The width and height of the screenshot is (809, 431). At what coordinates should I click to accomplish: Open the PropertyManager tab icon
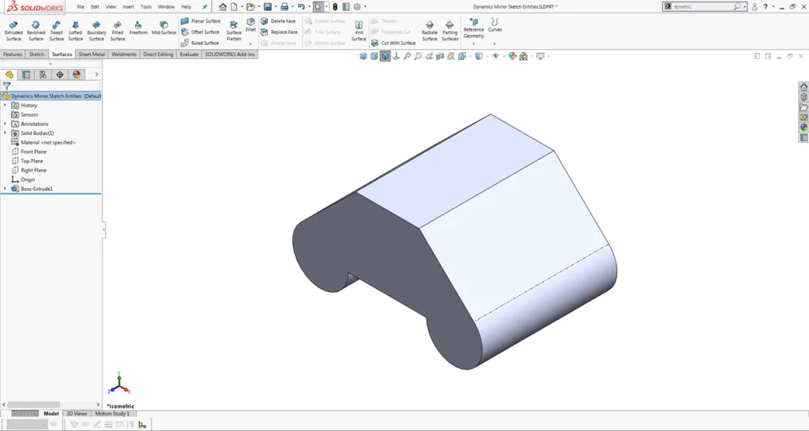[26, 75]
